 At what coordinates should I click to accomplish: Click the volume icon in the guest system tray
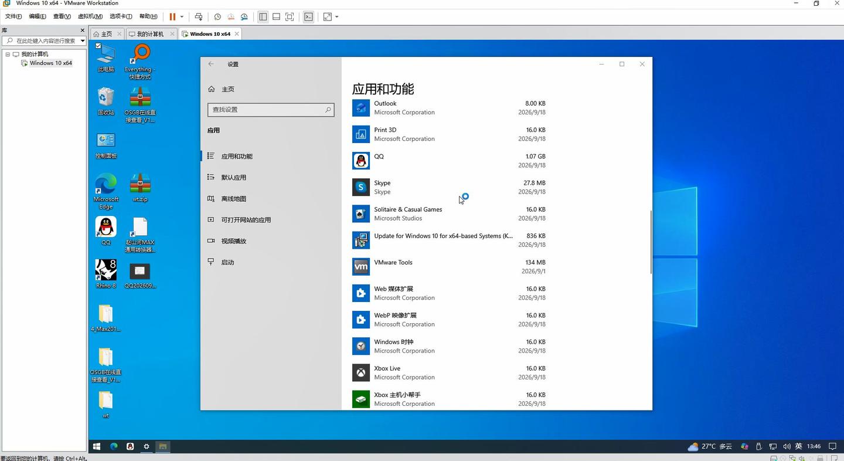(x=787, y=446)
